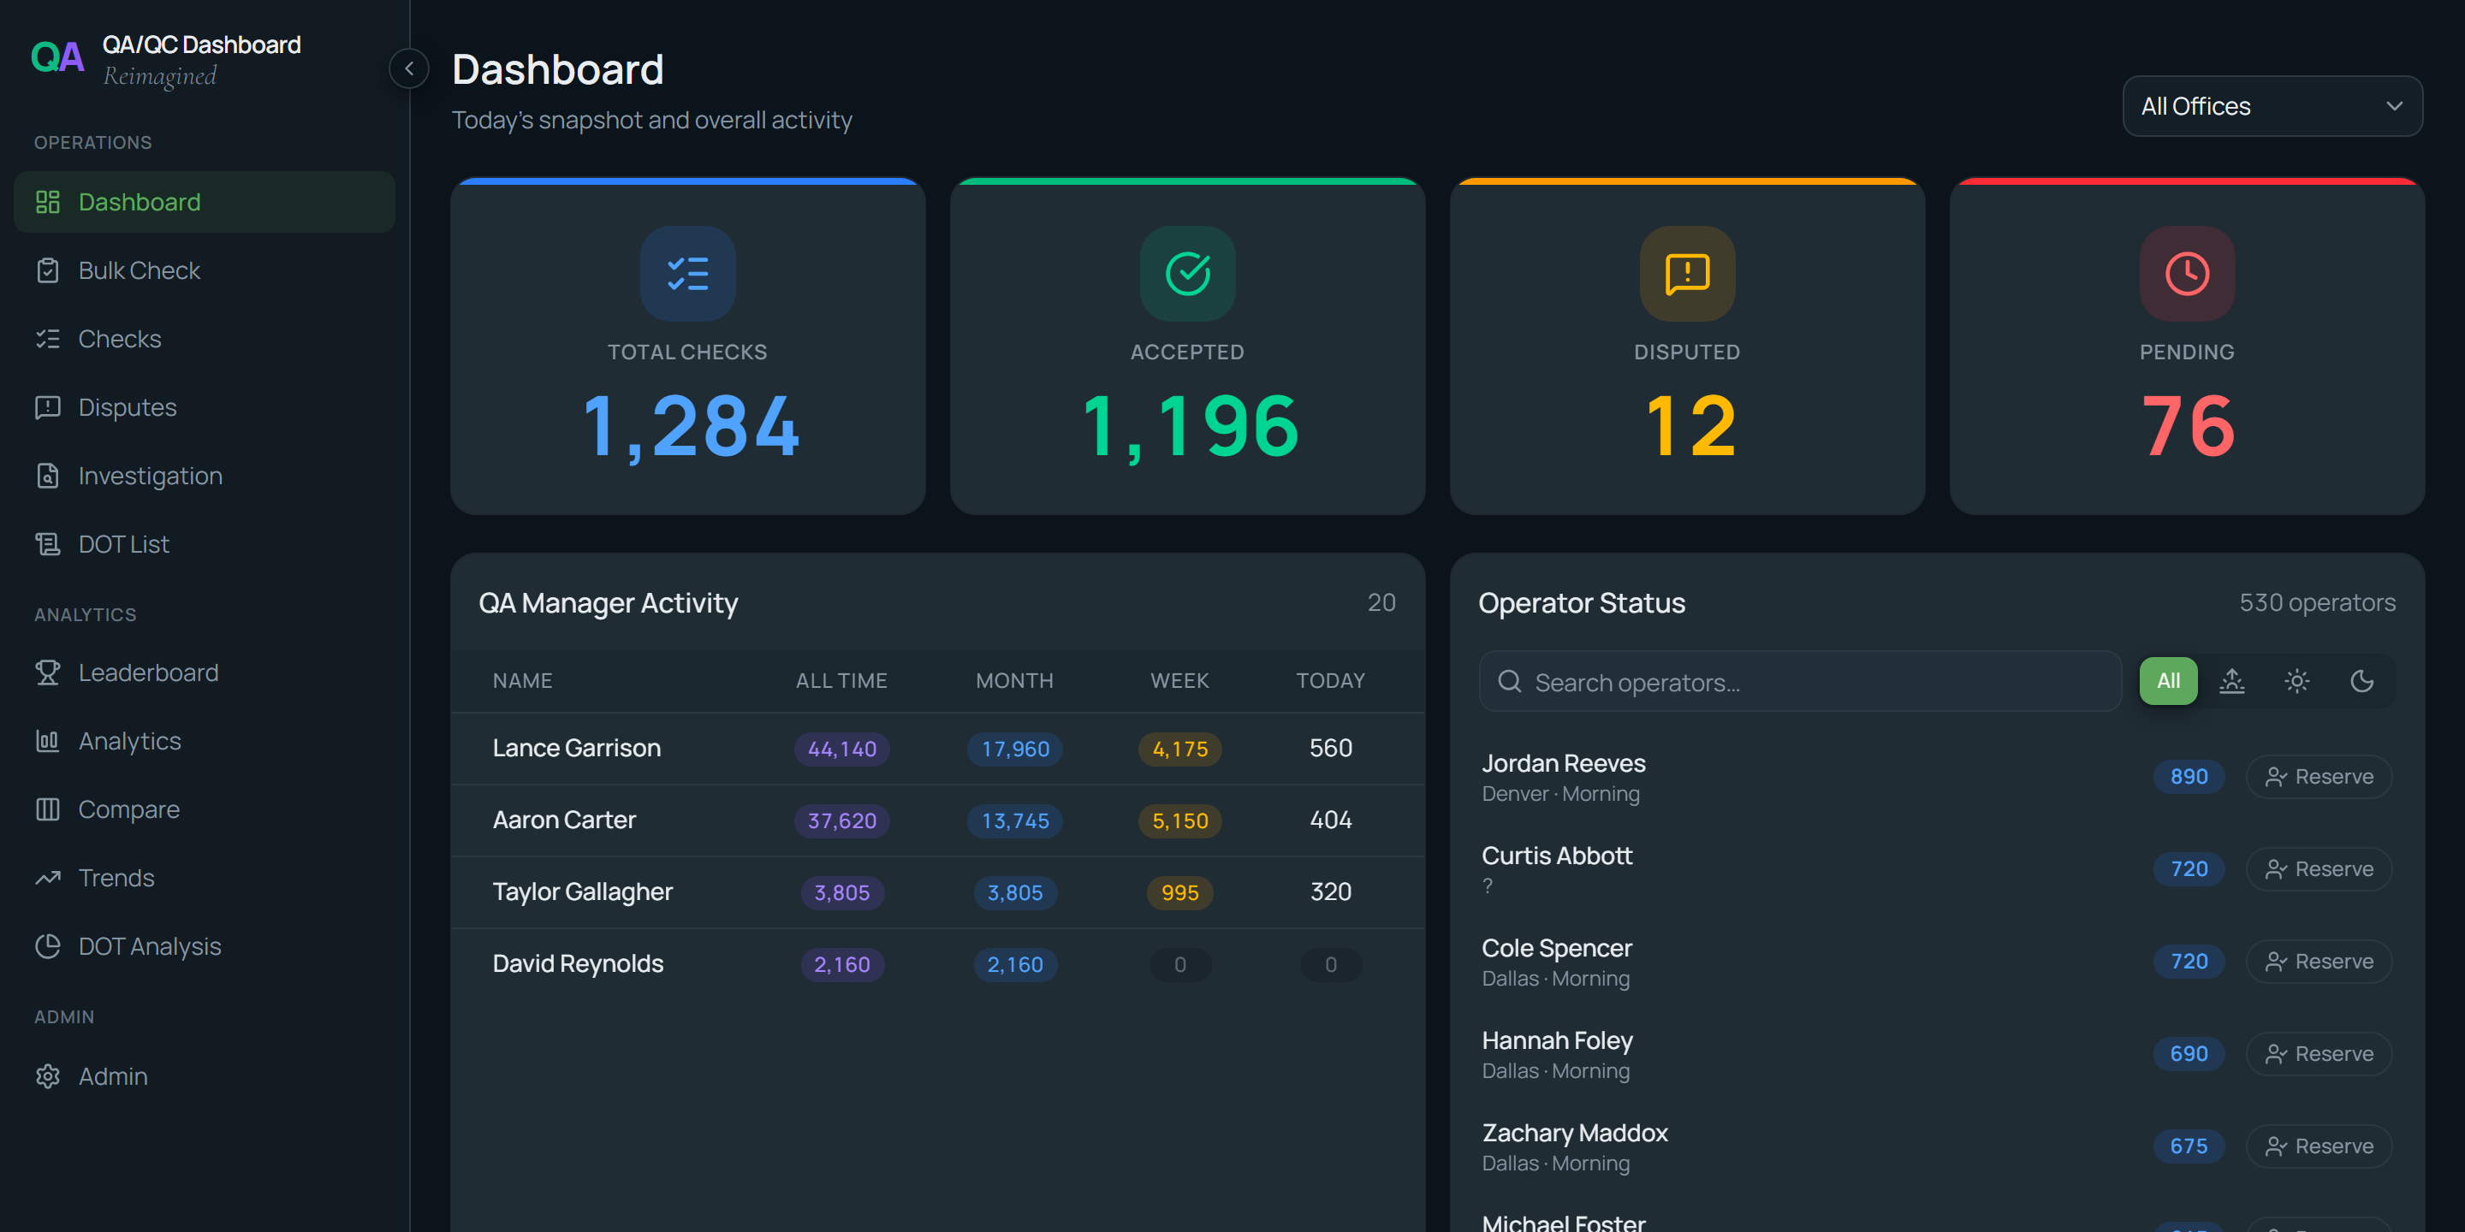
Task: Open Dashboard in the sidebar
Action: tap(204, 202)
